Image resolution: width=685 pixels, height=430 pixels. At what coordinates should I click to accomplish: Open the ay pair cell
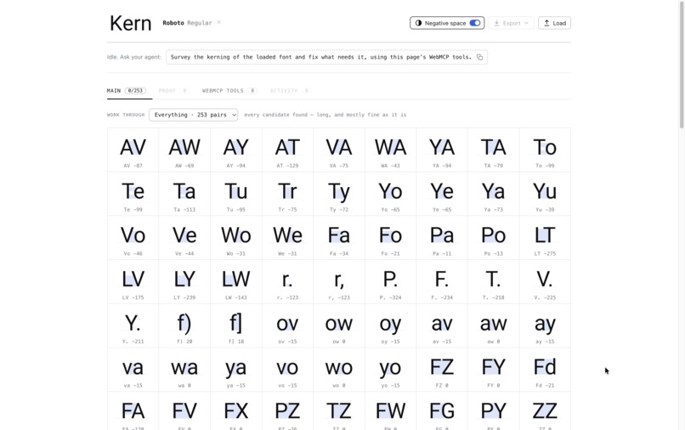coord(546,326)
